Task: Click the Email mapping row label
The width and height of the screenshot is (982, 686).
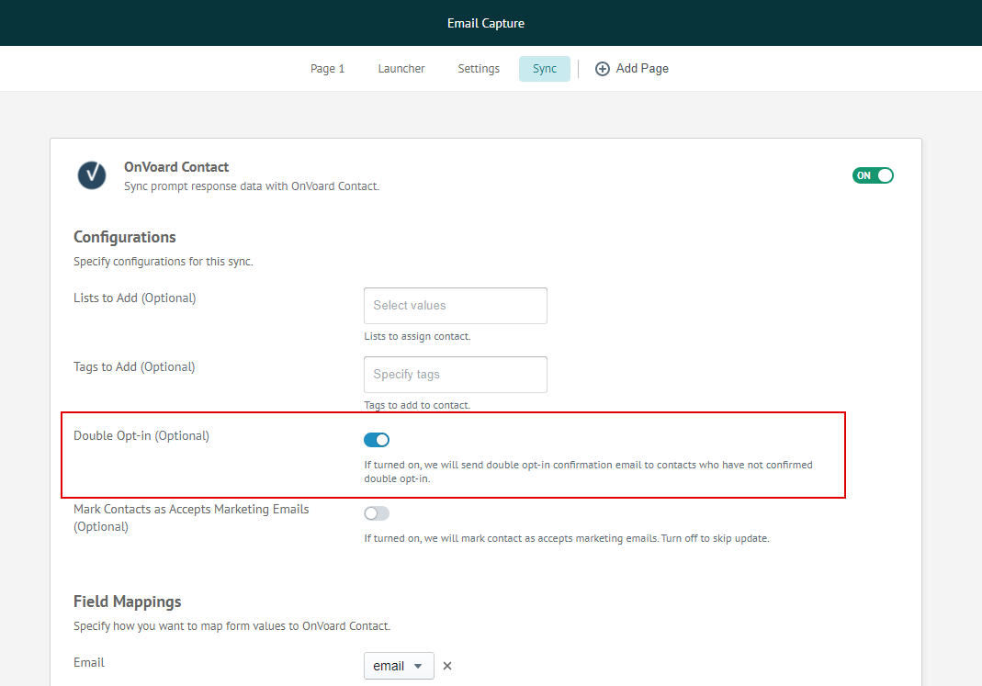Action: point(89,662)
